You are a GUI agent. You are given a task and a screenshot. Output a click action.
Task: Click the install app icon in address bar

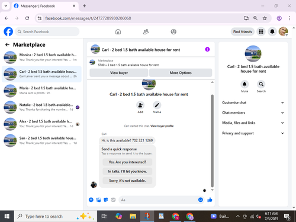(246, 18)
